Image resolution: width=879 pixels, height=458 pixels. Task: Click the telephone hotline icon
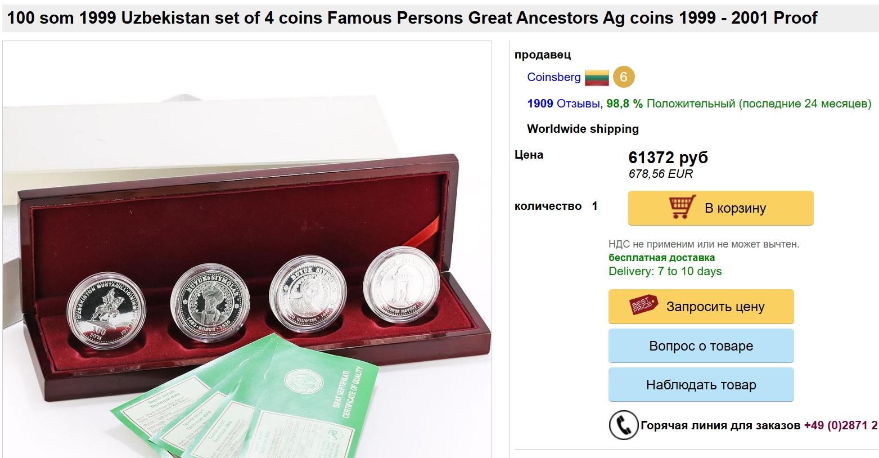click(x=623, y=425)
